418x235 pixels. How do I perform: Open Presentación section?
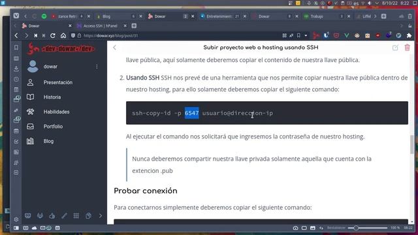(58, 82)
